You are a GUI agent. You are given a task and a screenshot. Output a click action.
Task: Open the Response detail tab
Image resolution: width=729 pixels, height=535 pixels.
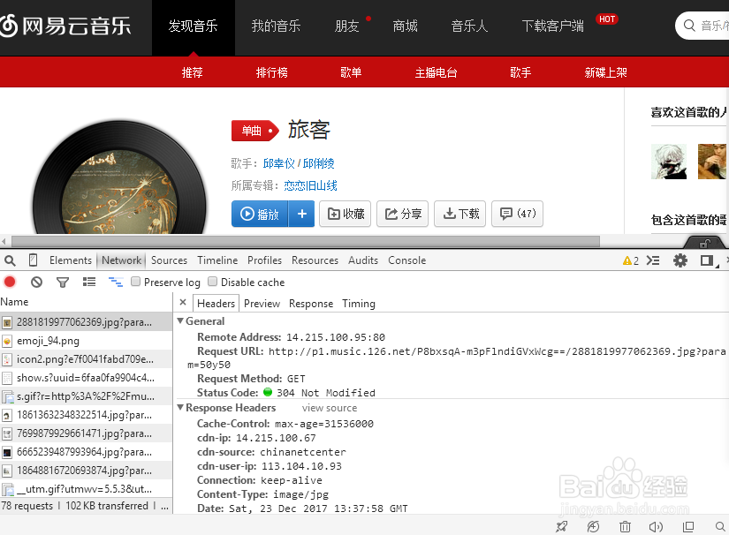coord(311,304)
